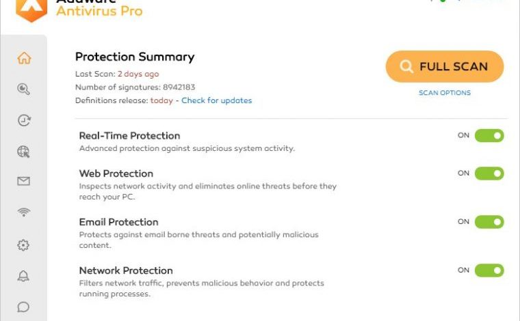Click Check for updates link
Image resolution: width=520 pixels, height=321 pixels.
[217, 100]
